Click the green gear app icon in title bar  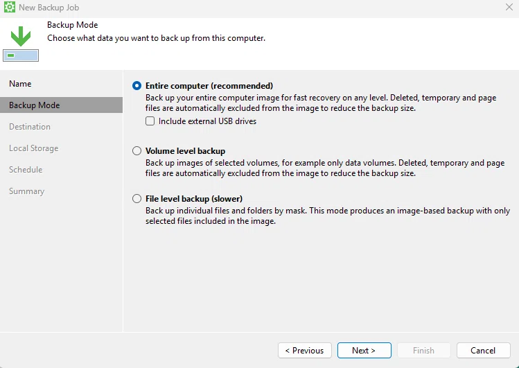[10, 7]
